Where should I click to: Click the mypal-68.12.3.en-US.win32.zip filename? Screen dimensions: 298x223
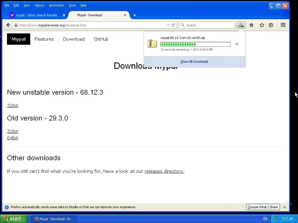click(183, 38)
